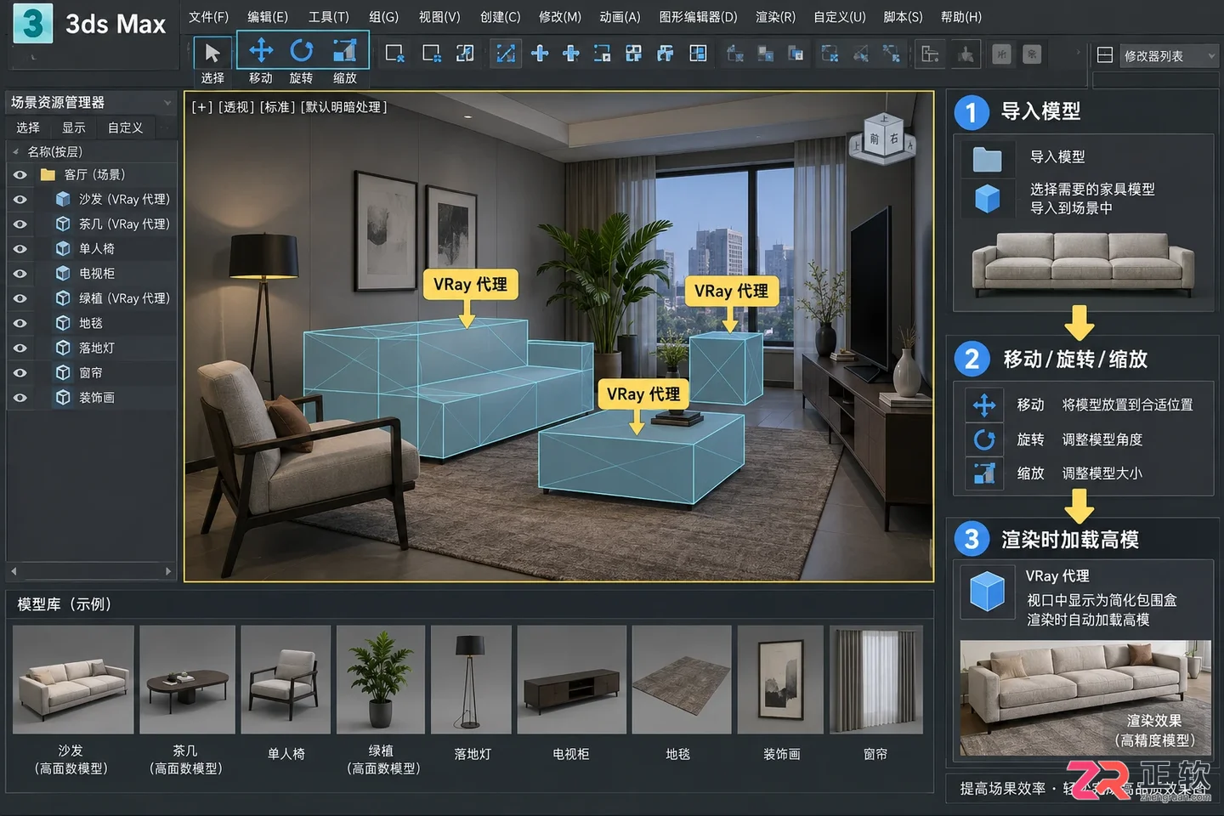Click the move icon in step 2 panel
The width and height of the screenshot is (1224, 816).
pos(984,405)
